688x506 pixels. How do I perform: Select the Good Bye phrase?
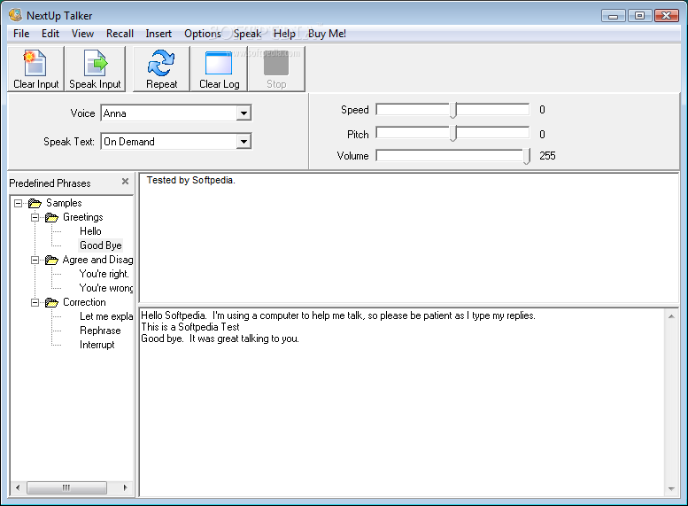(100, 245)
